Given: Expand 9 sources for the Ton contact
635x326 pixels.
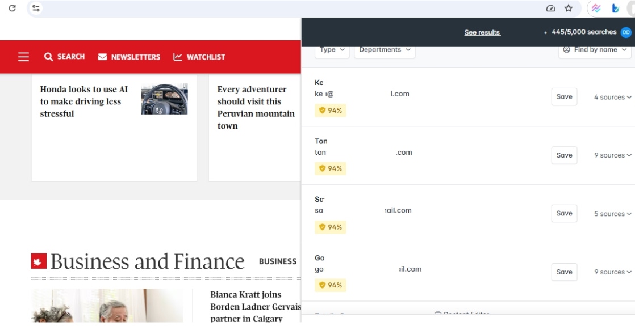Looking at the screenshot, I should (612, 155).
